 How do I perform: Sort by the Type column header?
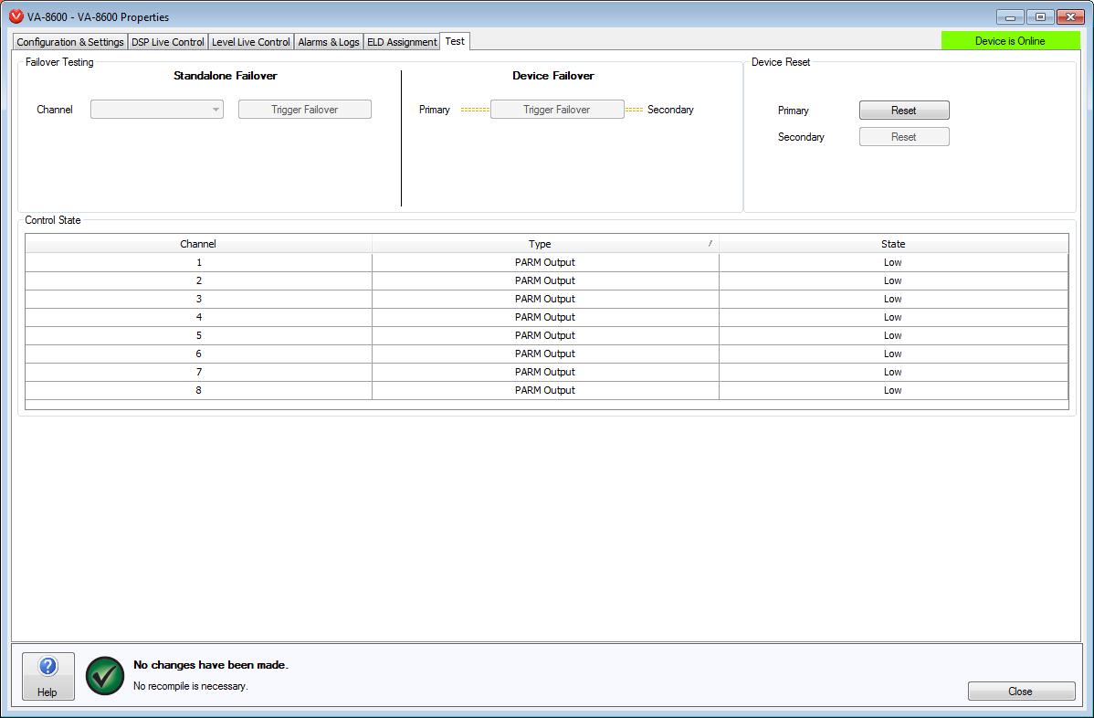coord(545,244)
